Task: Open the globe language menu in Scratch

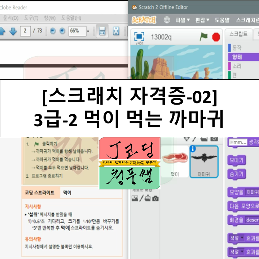Action: point(167,20)
